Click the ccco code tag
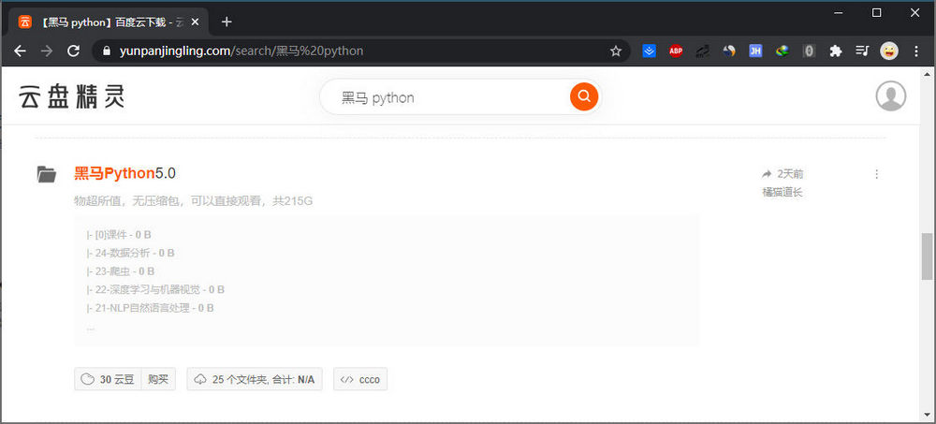The image size is (936, 424). click(360, 379)
